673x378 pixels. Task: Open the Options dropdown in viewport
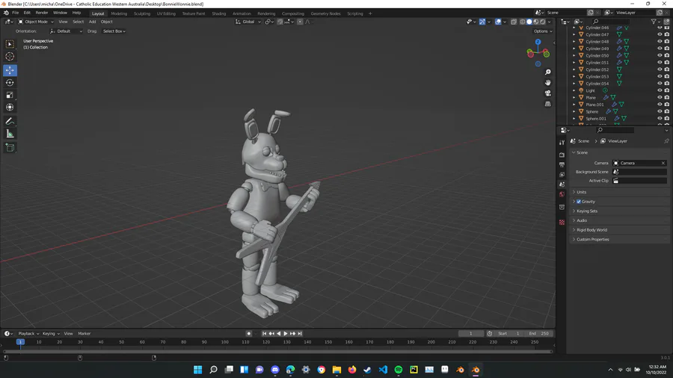[x=543, y=31]
